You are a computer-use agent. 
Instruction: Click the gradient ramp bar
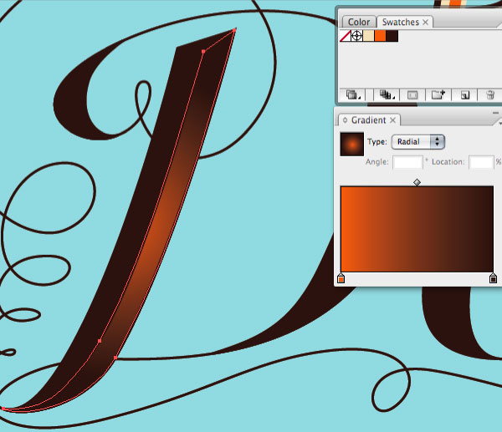click(417, 229)
